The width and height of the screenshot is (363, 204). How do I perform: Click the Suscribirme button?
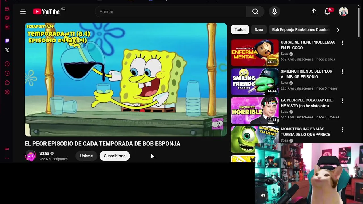pyautogui.click(x=115, y=156)
